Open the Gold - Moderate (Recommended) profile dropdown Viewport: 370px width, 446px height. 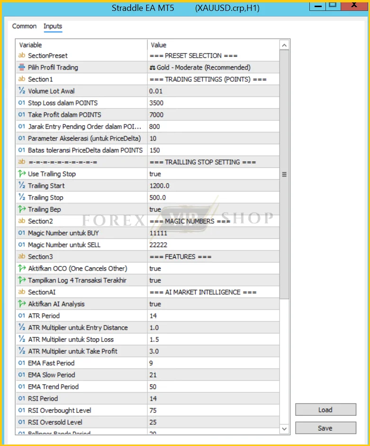click(213, 68)
